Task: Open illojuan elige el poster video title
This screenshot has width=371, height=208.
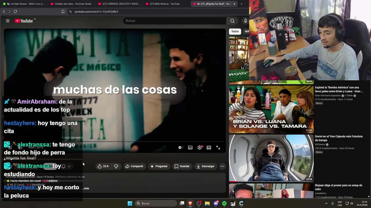Action: [x=339, y=187]
